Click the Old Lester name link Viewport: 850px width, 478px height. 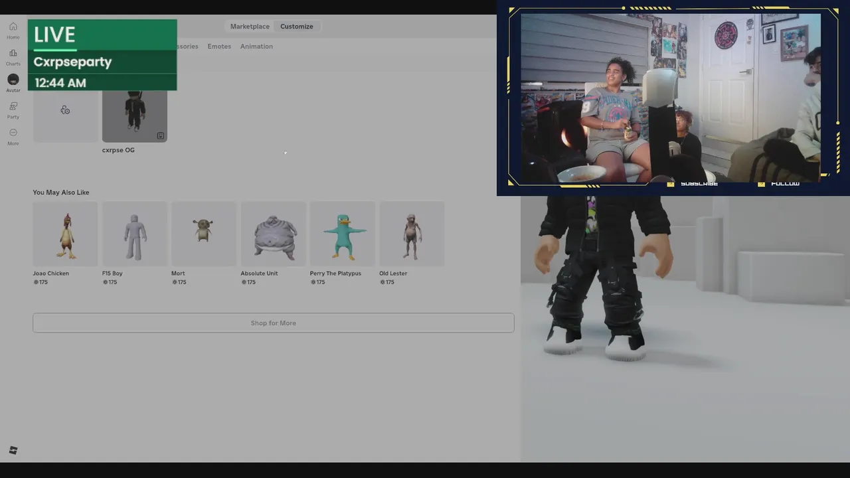tap(393, 274)
